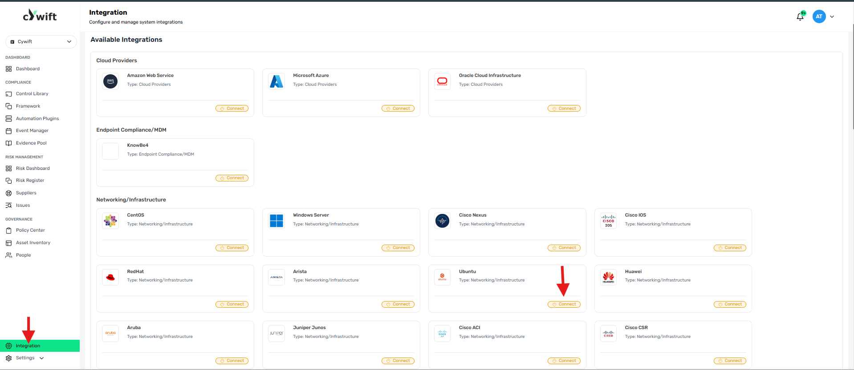Viewport: 854px width, 370px height.
Task: Click the Cisco Nexus logo
Action: (x=442, y=221)
